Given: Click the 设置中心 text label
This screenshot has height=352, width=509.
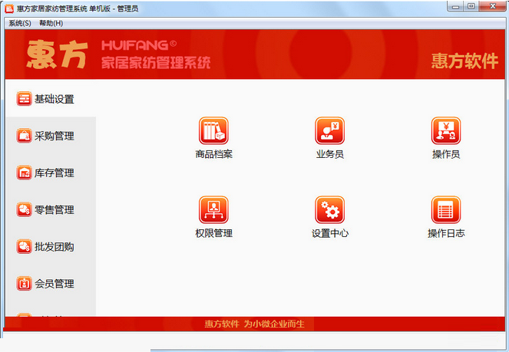Looking at the screenshot, I should pyautogui.click(x=330, y=233).
